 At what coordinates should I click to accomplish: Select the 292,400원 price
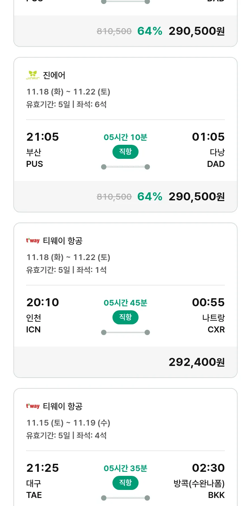click(x=196, y=362)
